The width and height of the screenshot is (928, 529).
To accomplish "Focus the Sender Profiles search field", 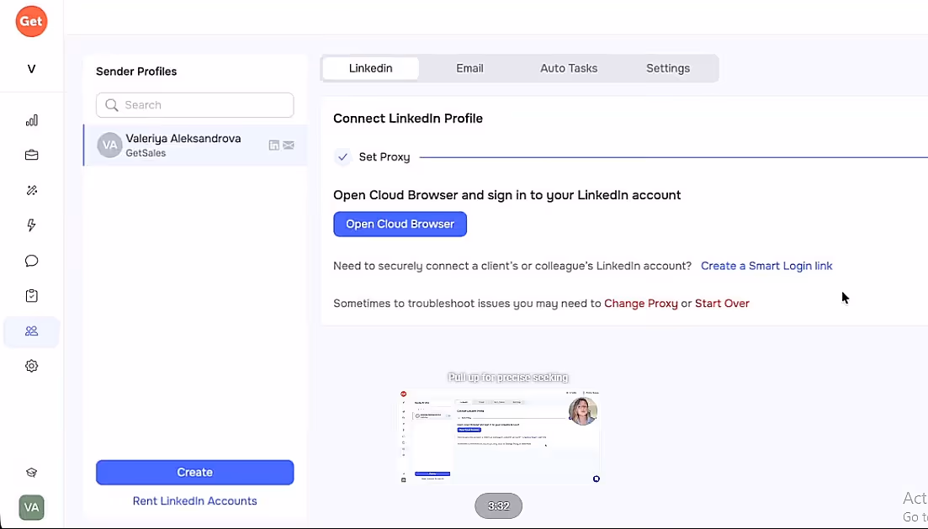I will click(x=194, y=105).
